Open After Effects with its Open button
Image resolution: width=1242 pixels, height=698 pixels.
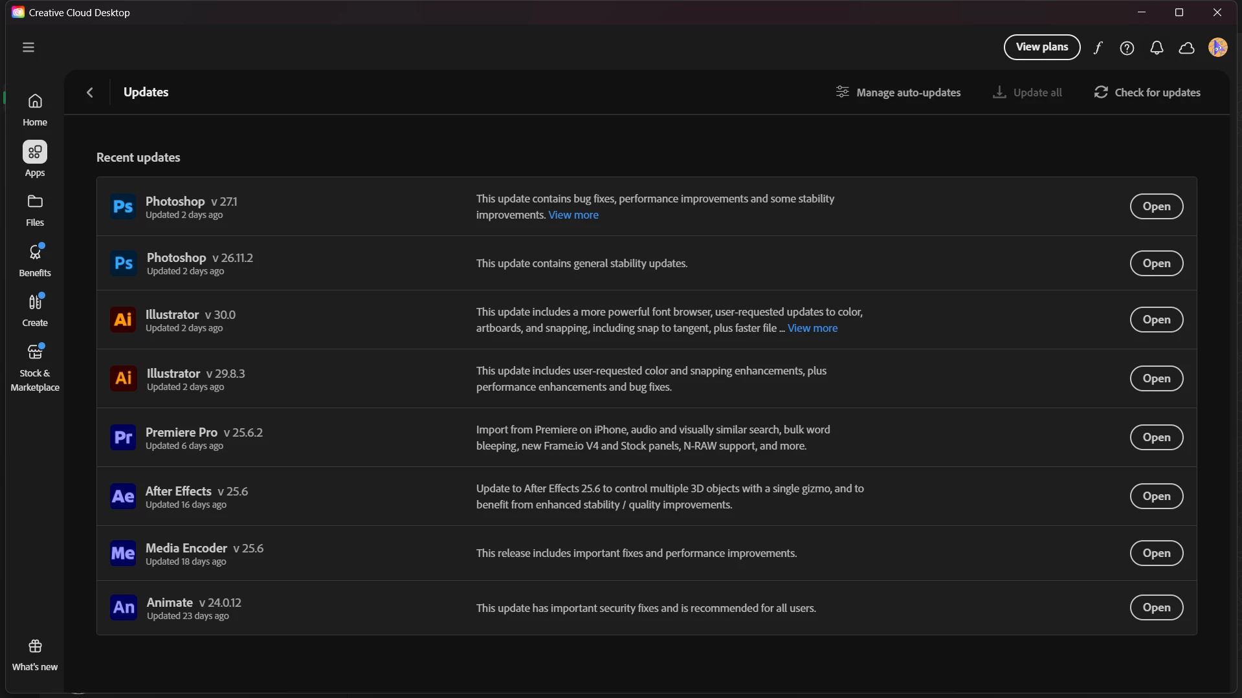click(x=1156, y=496)
